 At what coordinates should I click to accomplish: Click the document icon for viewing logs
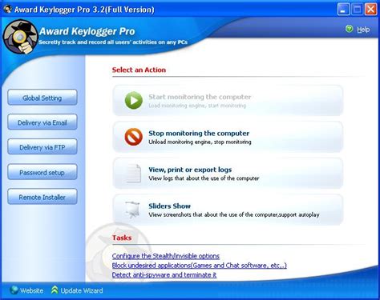point(134,174)
